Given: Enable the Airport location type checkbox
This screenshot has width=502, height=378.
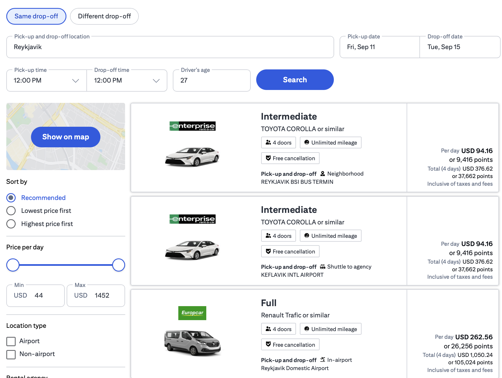Looking at the screenshot, I should point(11,341).
